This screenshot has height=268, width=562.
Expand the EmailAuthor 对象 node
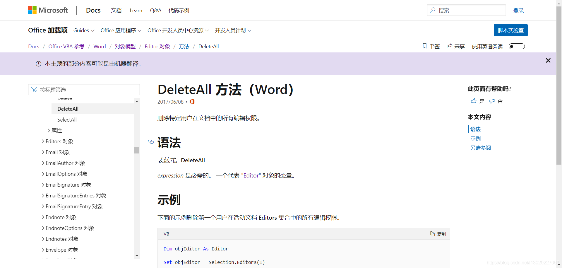[43, 163]
